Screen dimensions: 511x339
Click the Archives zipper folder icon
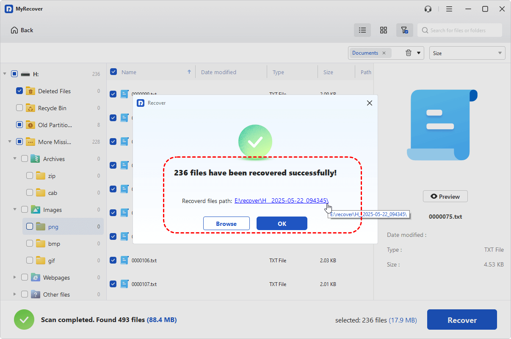tap(36, 158)
